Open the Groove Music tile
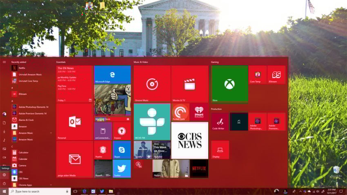Screen dimensions: 347x195 [152, 84]
